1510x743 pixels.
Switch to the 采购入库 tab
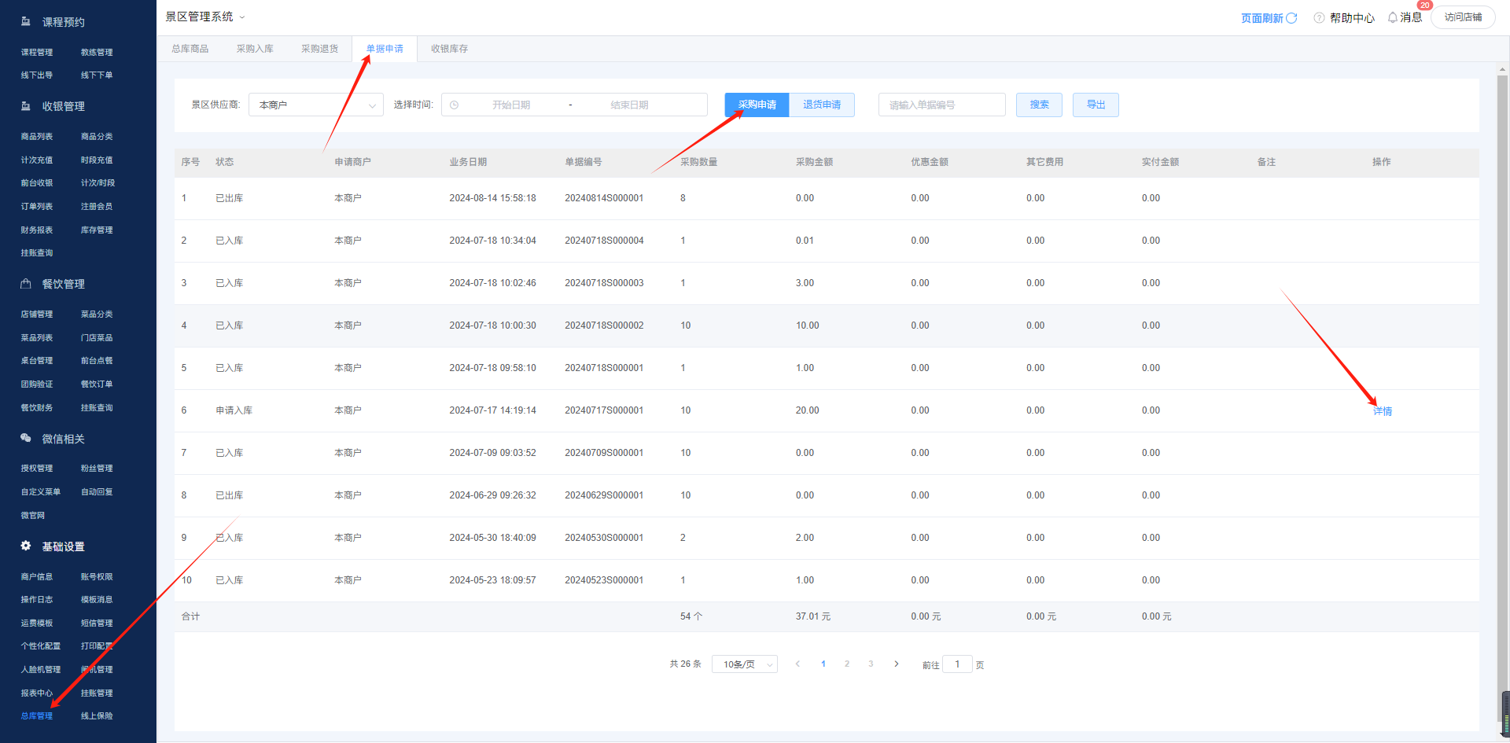255,49
